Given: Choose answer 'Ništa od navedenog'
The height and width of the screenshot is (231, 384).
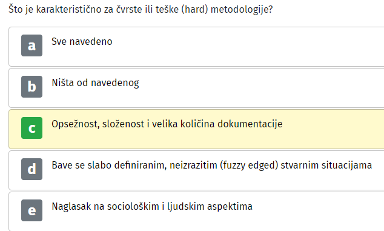Looking at the screenshot, I should coord(95,83).
